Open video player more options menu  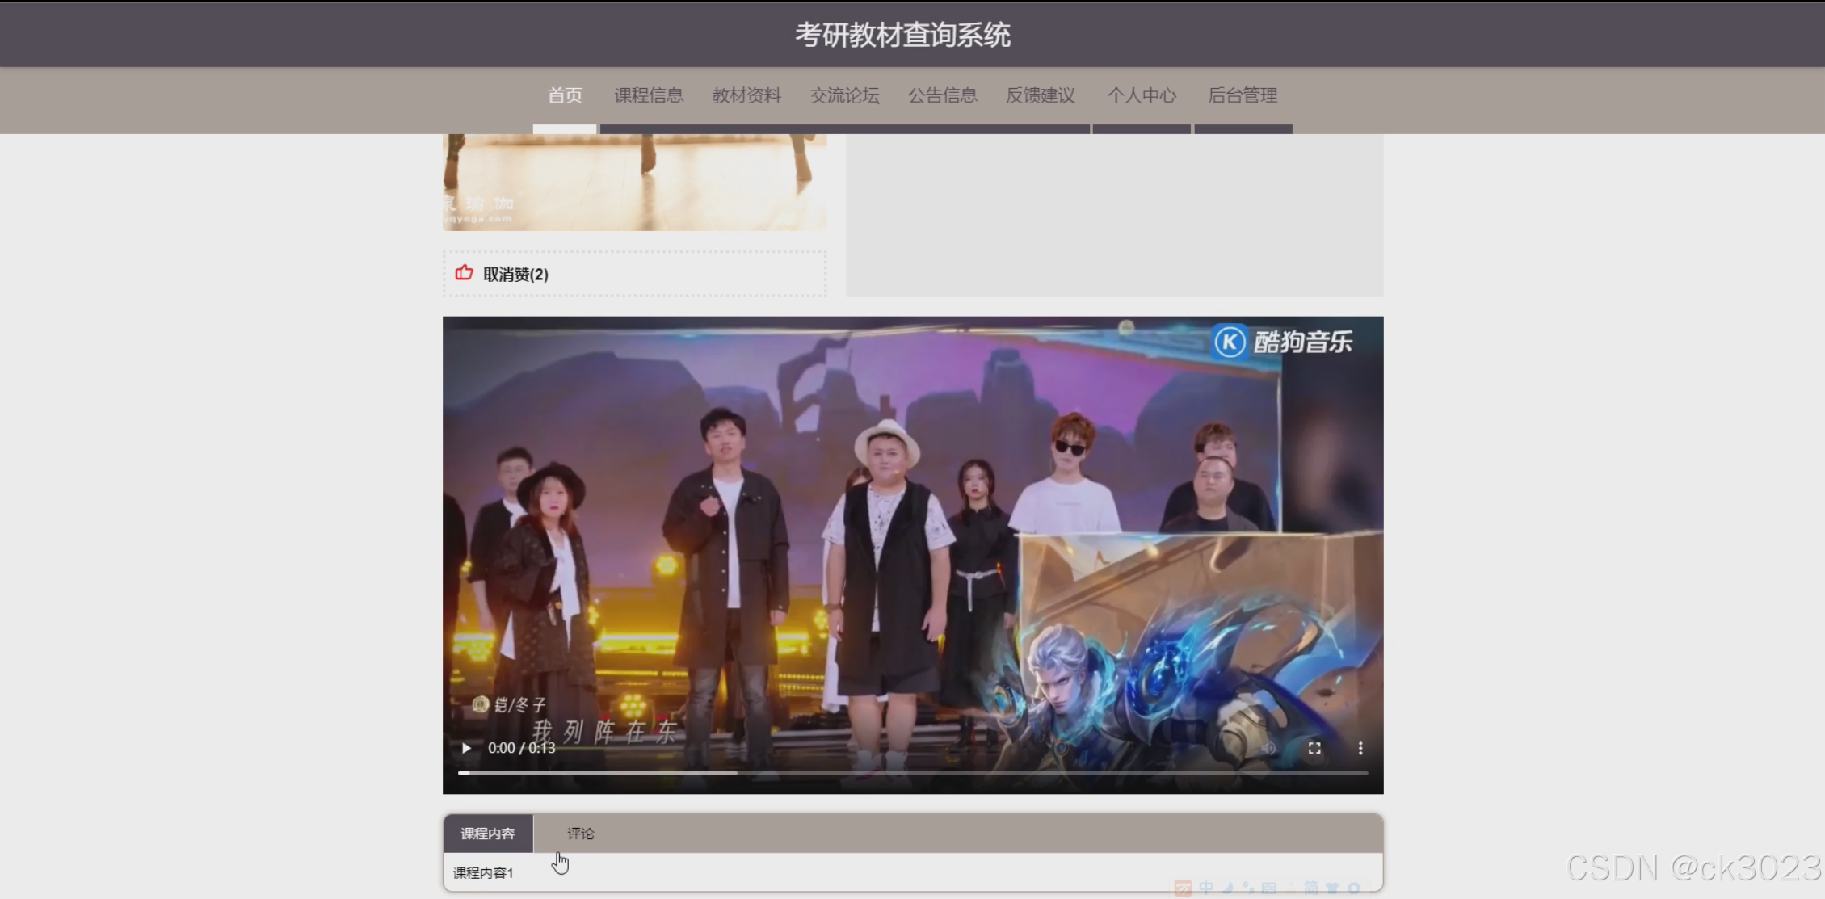[1360, 748]
